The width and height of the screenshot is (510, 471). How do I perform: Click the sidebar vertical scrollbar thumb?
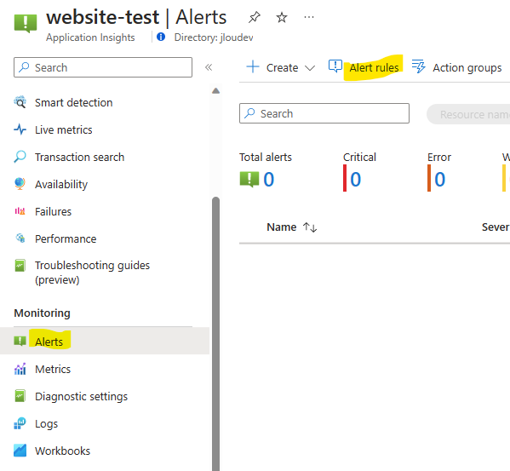(215, 333)
